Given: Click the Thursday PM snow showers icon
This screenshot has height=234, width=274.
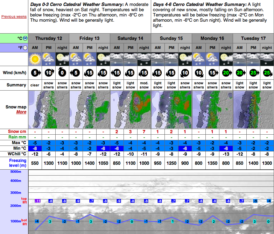Looking at the screenshot, I should (x=49, y=59).
